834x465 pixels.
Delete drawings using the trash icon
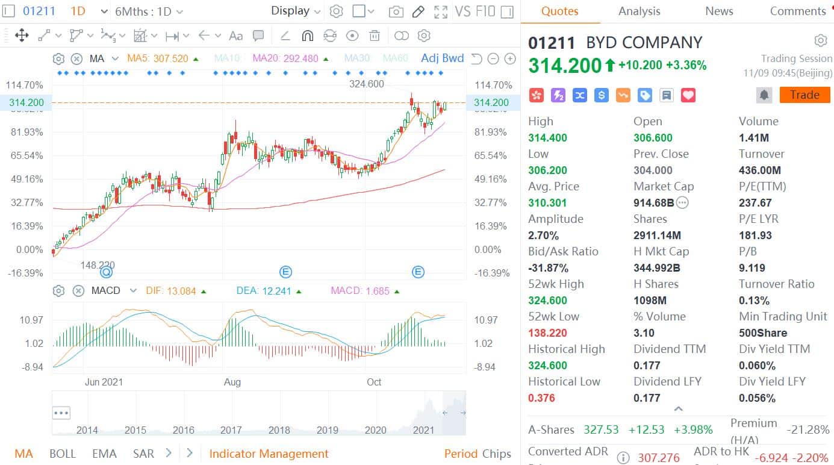pyautogui.click(x=374, y=36)
